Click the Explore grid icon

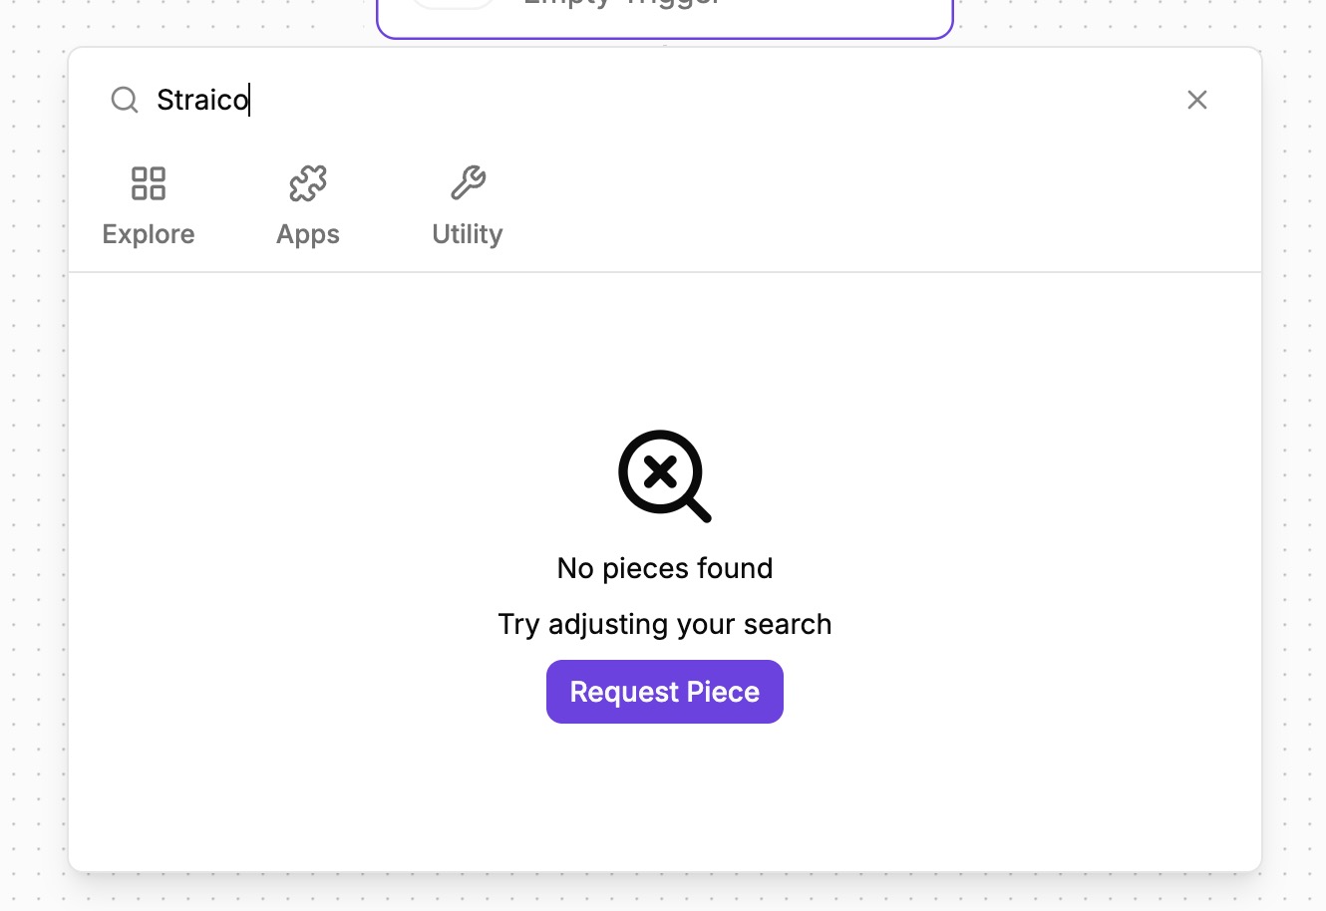click(x=149, y=183)
